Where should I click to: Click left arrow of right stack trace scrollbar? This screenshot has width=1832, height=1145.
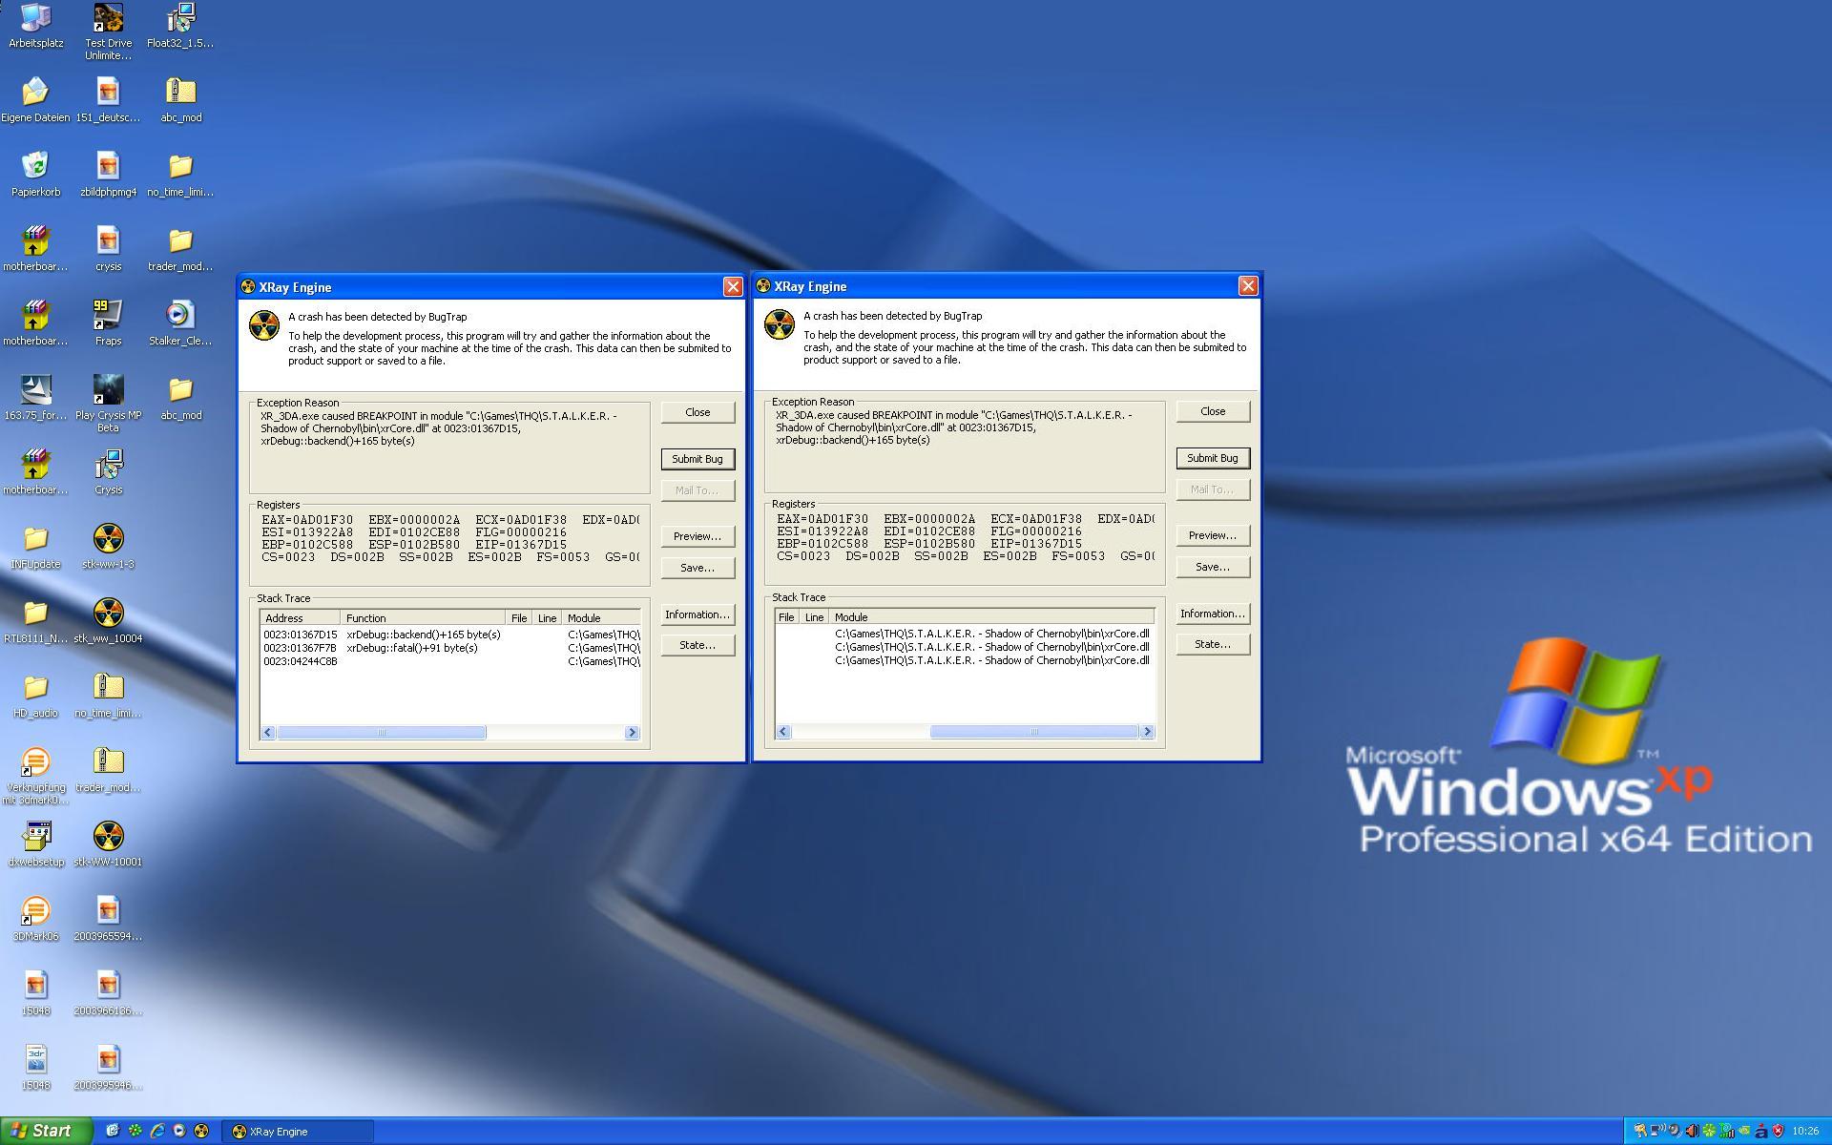tap(783, 732)
